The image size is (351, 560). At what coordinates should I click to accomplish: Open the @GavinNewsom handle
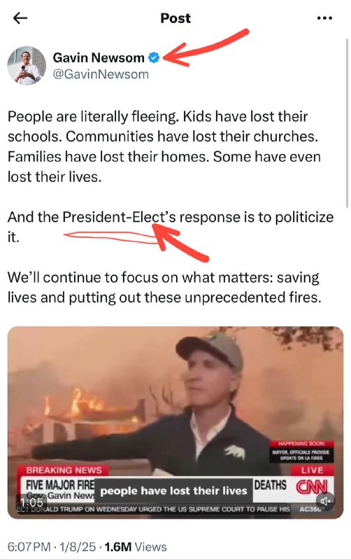[x=101, y=74]
